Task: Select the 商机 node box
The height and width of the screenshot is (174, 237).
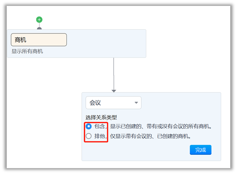Action: tap(39, 40)
